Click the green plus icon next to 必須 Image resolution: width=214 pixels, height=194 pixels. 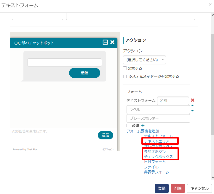point(143,125)
